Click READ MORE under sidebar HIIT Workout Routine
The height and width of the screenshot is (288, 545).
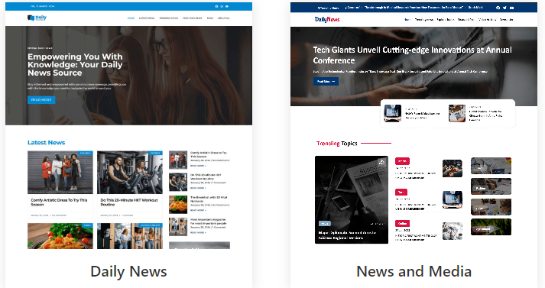coord(198,188)
